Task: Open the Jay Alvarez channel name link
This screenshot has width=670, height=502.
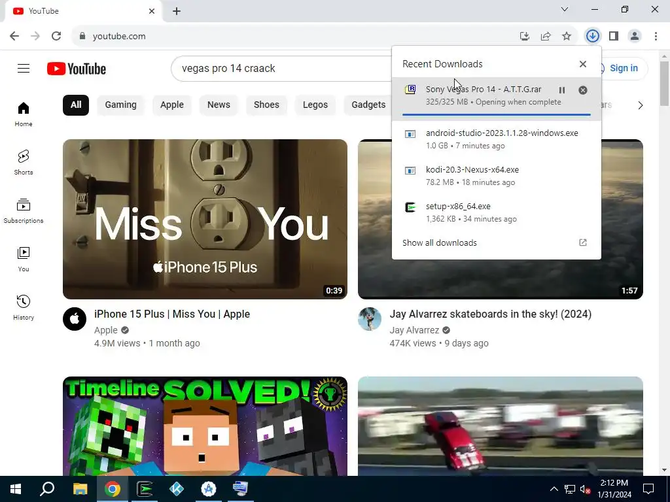Action: pyautogui.click(x=414, y=330)
